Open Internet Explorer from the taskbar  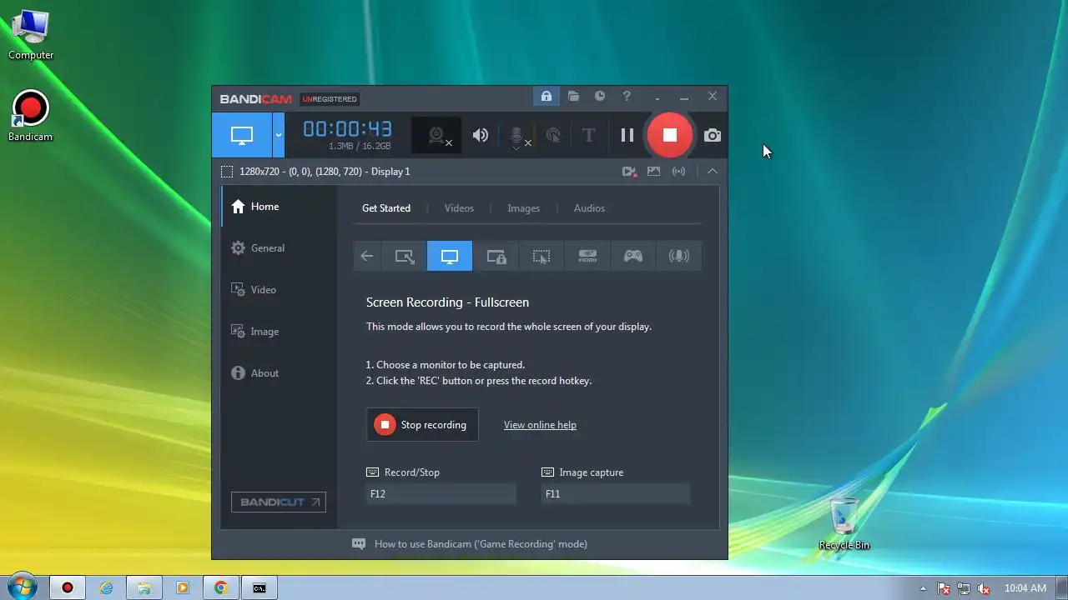tap(106, 587)
